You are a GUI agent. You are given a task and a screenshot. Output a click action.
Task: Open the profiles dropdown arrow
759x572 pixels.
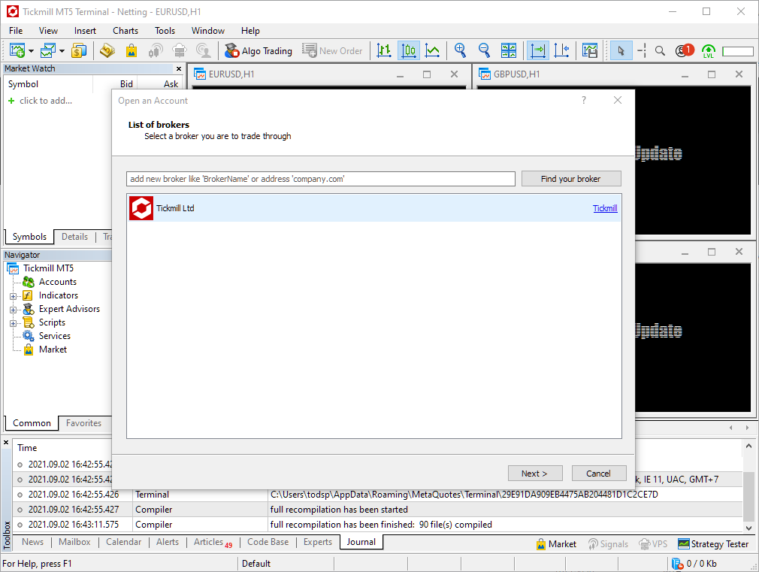pyautogui.click(x=62, y=51)
